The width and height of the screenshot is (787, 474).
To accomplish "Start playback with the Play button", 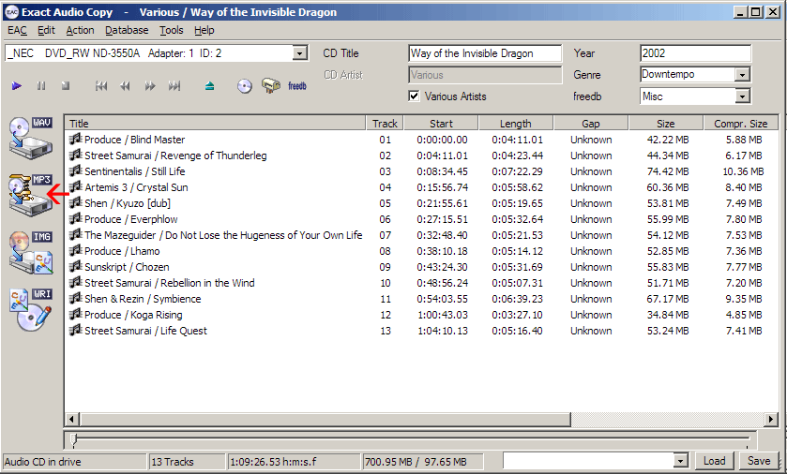I will click(17, 86).
